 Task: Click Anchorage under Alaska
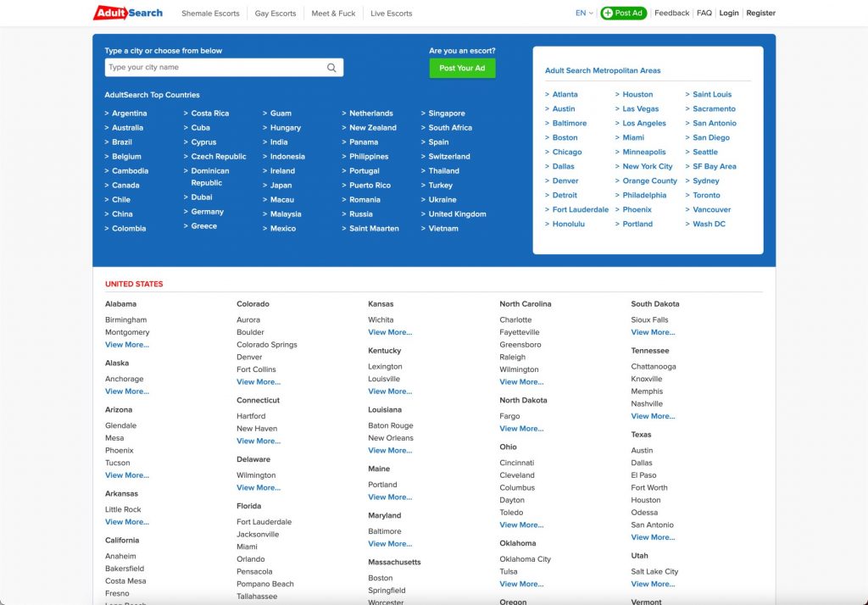pos(124,379)
